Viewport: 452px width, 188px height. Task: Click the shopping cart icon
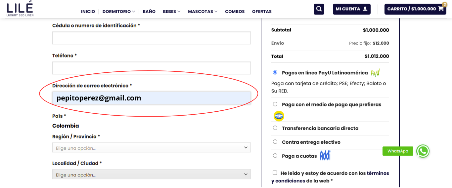click(x=441, y=9)
